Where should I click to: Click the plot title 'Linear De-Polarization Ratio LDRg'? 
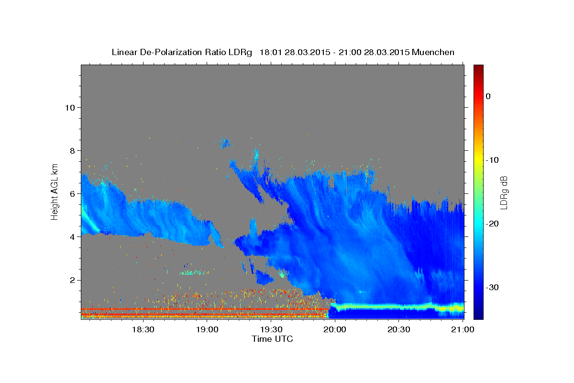[x=181, y=52]
